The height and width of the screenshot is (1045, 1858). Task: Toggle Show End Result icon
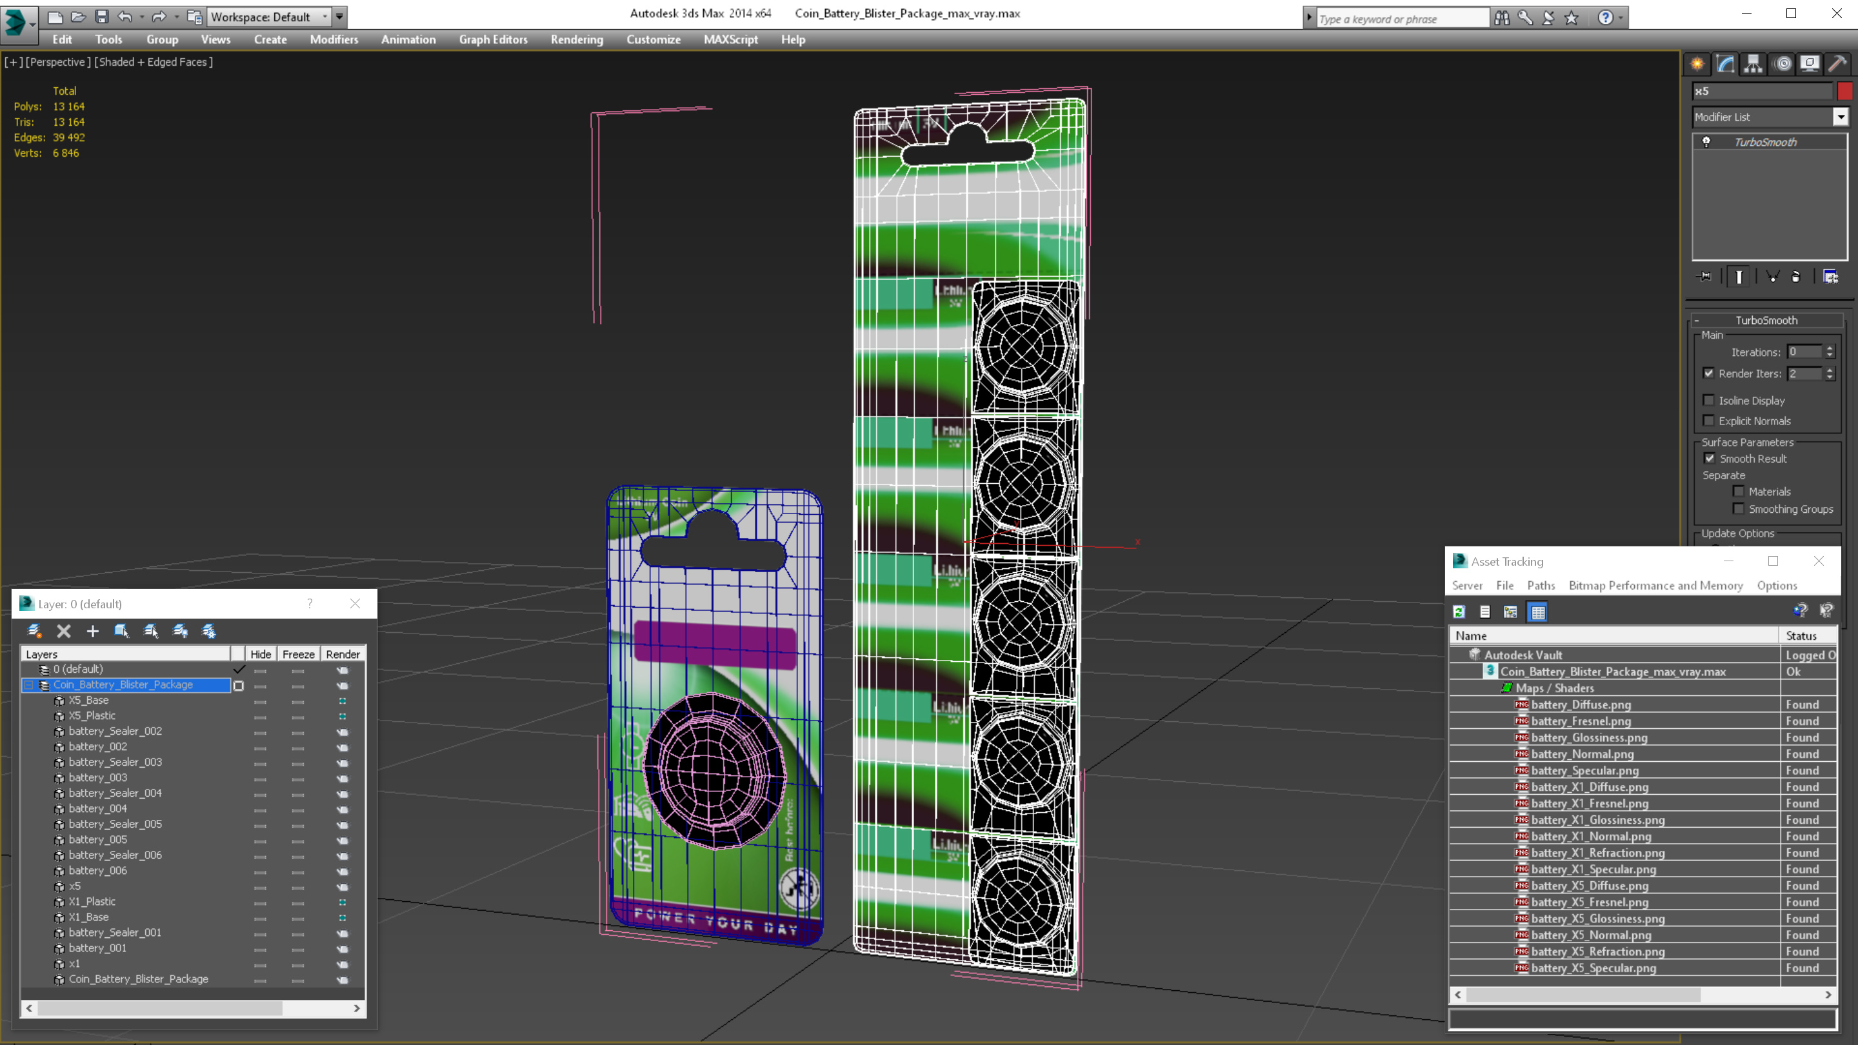[x=1739, y=276]
